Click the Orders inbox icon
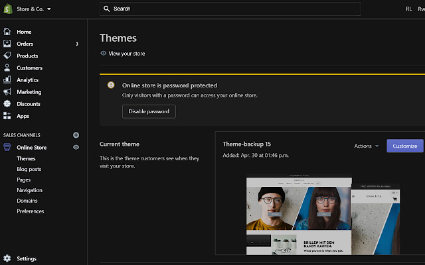The image size is (425, 265). click(7, 44)
